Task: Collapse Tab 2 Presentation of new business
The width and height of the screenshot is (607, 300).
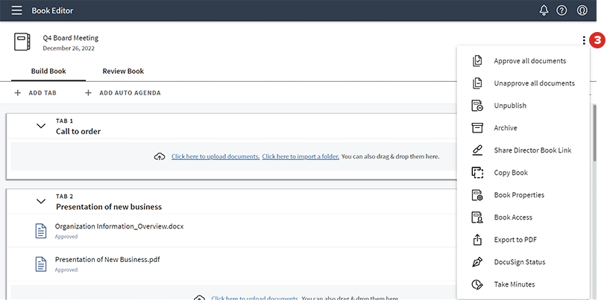Action: click(41, 201)
